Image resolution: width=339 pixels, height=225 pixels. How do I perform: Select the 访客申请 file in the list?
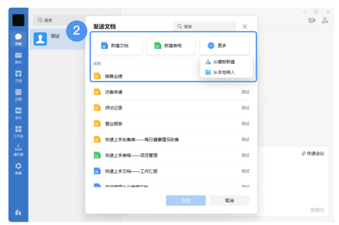point(114,92)
